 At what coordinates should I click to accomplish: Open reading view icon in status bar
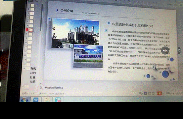pos(153,93)
